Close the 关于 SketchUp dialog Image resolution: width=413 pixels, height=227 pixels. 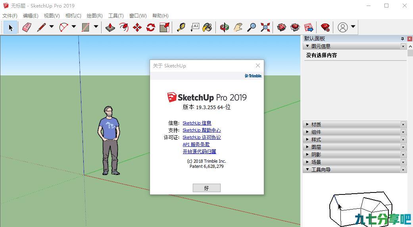click(258, 65)
